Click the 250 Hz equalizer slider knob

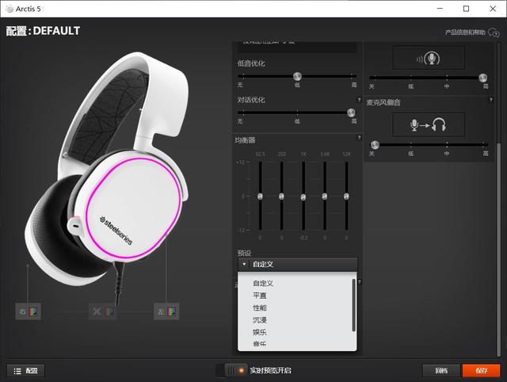point(282,197)
